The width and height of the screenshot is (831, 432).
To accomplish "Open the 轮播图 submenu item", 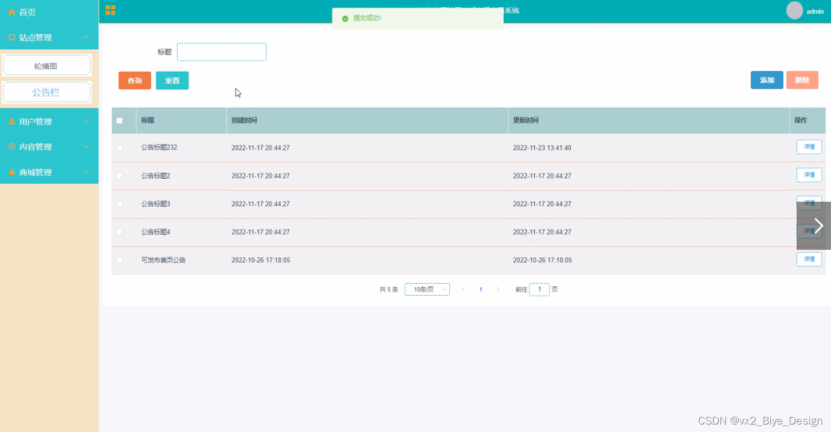I will 47,66.
